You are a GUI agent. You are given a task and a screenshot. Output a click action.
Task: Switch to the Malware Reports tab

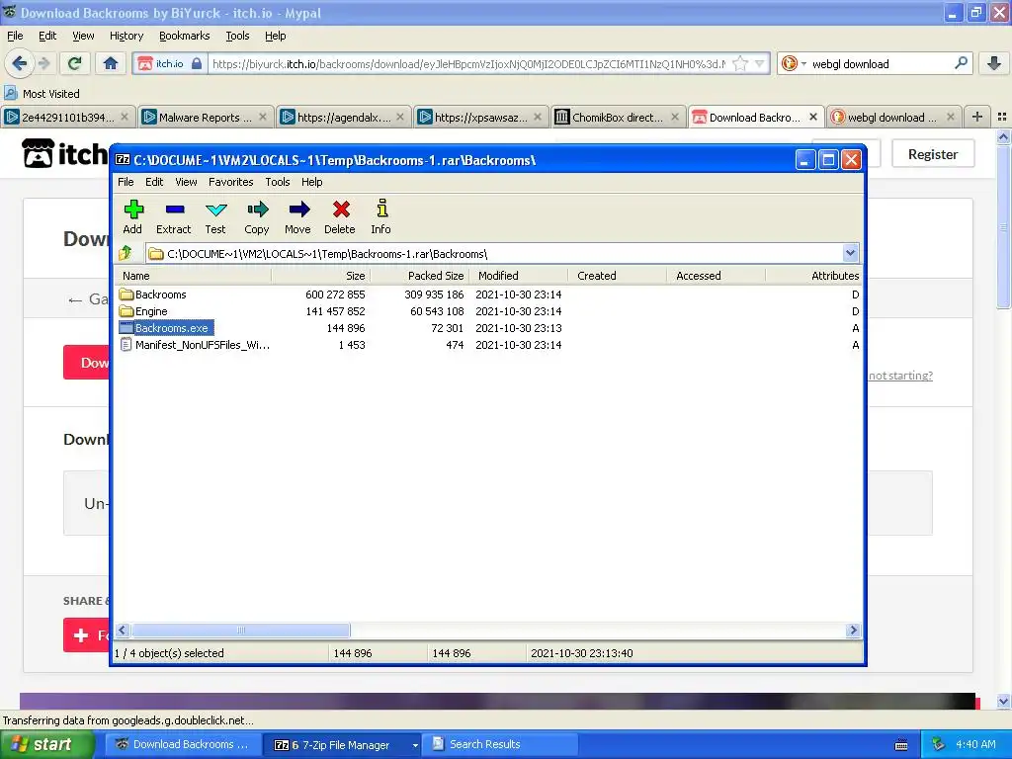click(x=206, y=117)
